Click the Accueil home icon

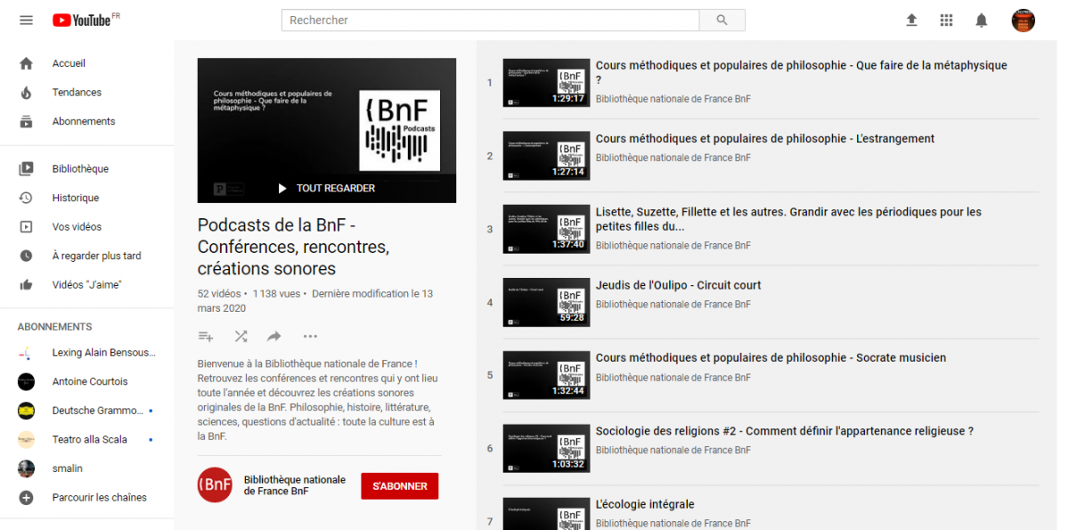click(x=26, y=63)
